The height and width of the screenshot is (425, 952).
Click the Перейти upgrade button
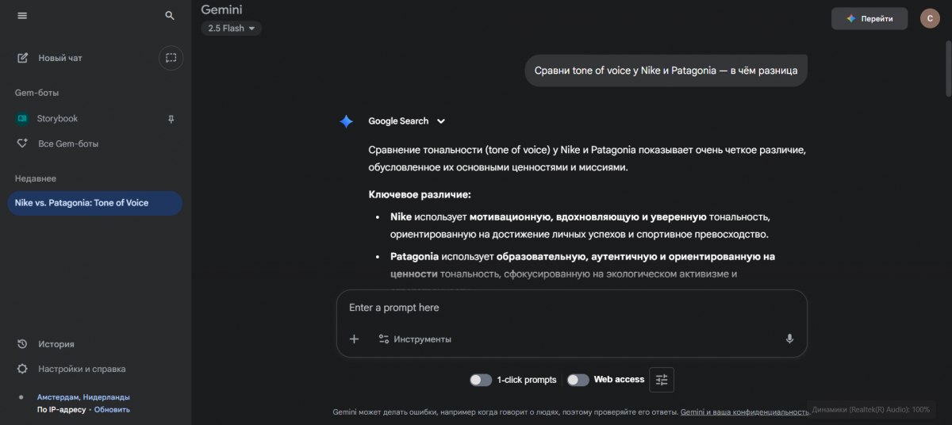[869, 18]
